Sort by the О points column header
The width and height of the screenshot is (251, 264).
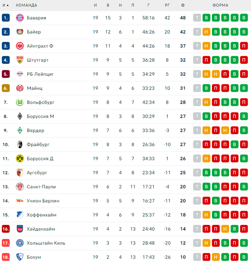click(183, 5)
